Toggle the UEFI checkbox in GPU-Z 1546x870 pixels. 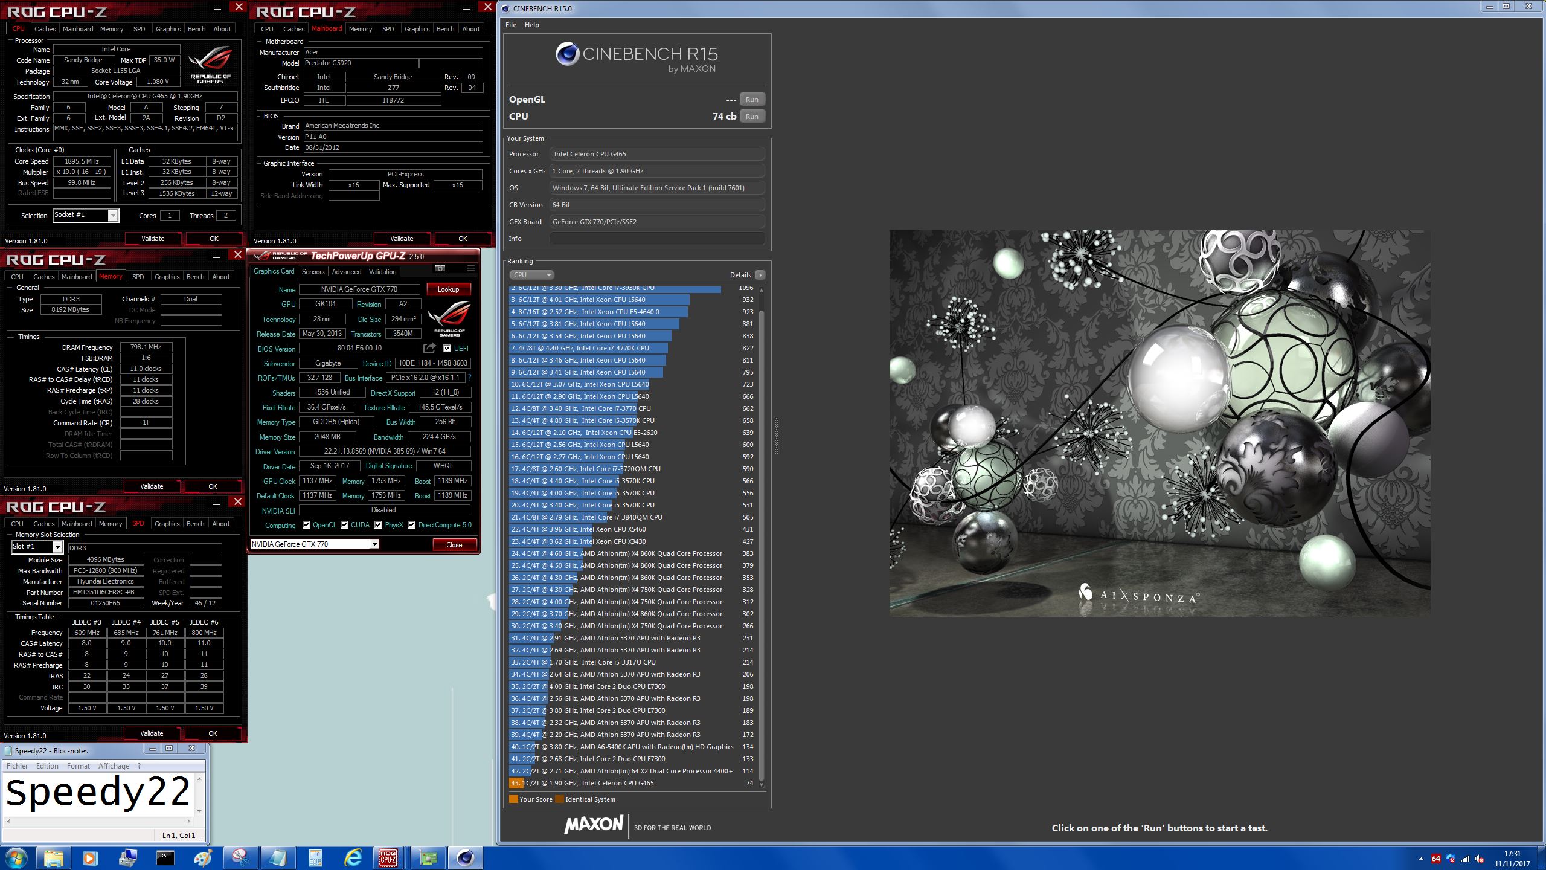tap(447, 349)
